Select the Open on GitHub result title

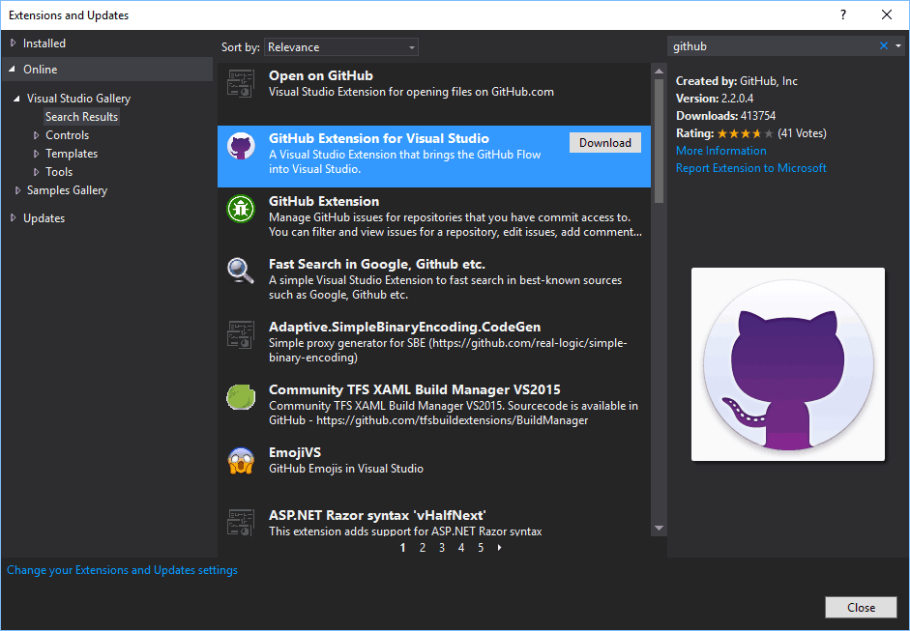point(321,76)
